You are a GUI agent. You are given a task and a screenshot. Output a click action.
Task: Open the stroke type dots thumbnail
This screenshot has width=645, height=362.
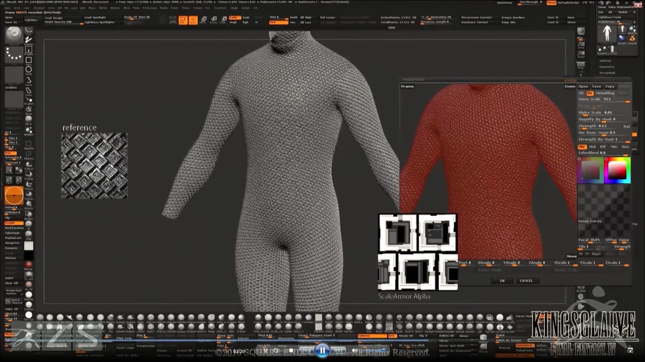14,55
